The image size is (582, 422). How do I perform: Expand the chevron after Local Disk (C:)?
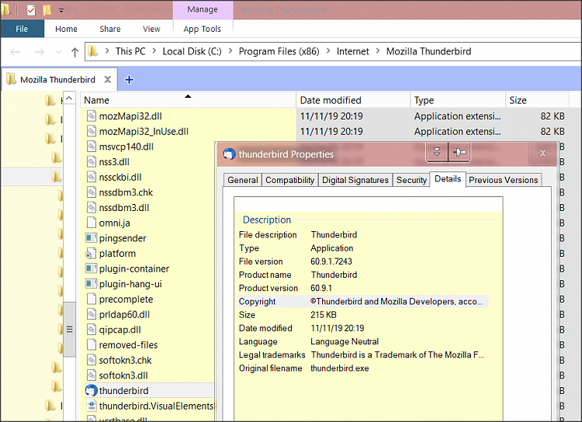click(230, 51)
